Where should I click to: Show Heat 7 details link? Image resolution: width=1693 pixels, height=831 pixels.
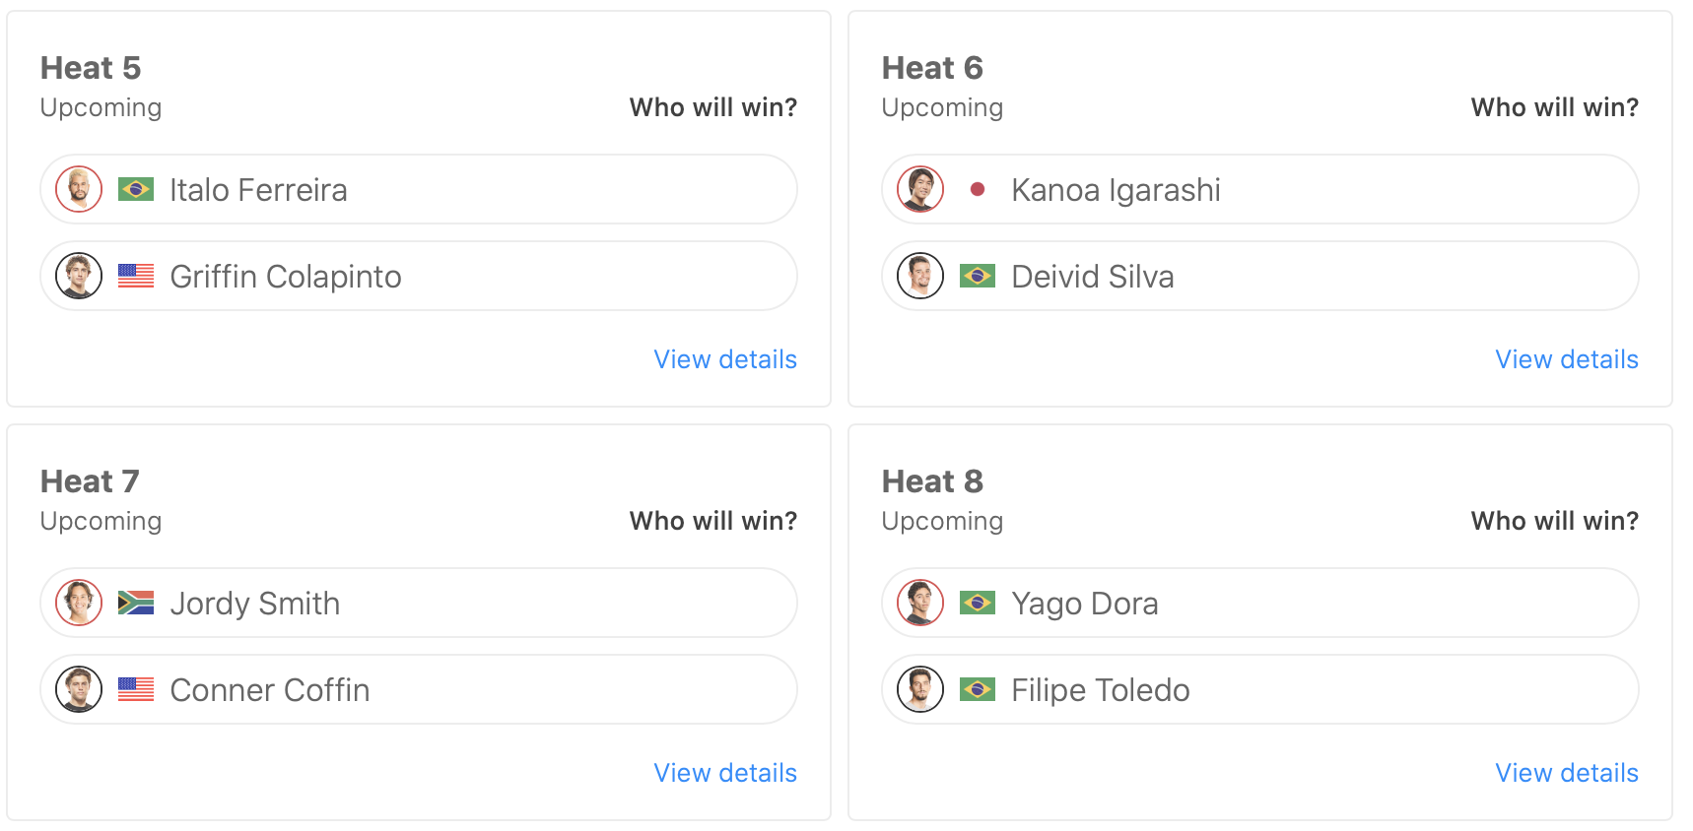(x=725, y=773)
